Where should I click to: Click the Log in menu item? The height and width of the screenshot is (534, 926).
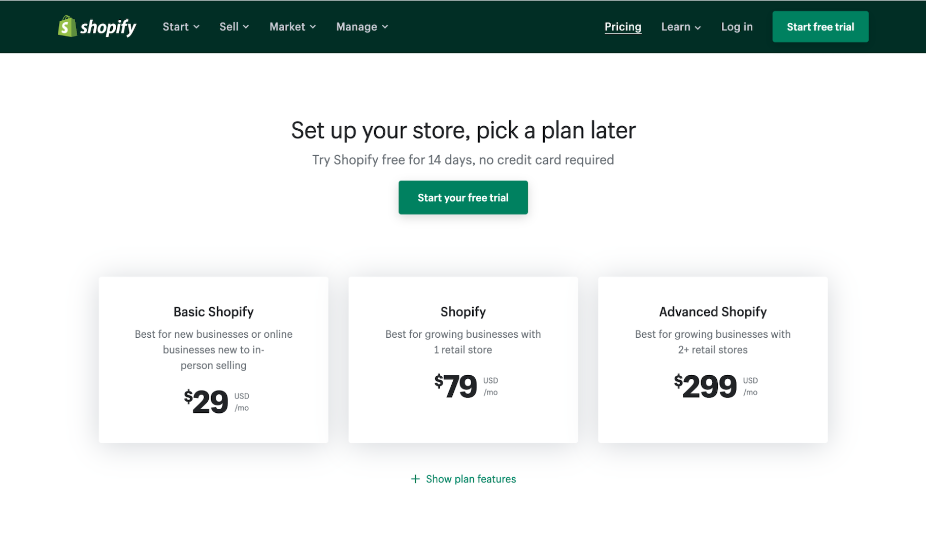[x=737, y=27]
